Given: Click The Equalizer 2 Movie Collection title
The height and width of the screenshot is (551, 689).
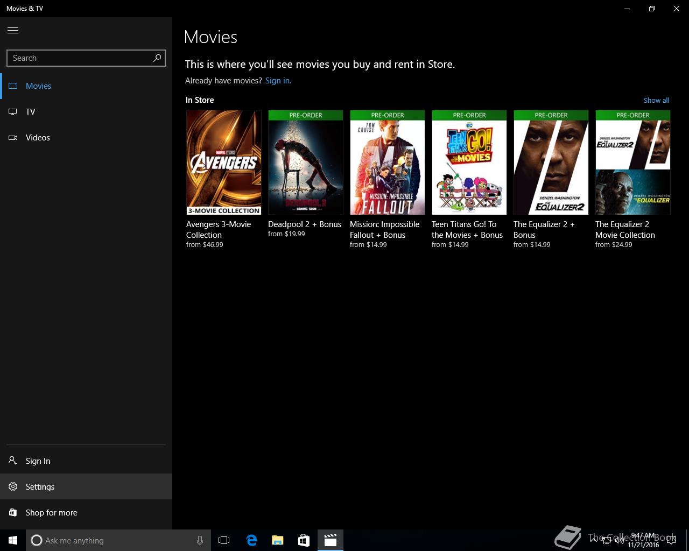Looking at the screenshot, I should coord(625,230).
